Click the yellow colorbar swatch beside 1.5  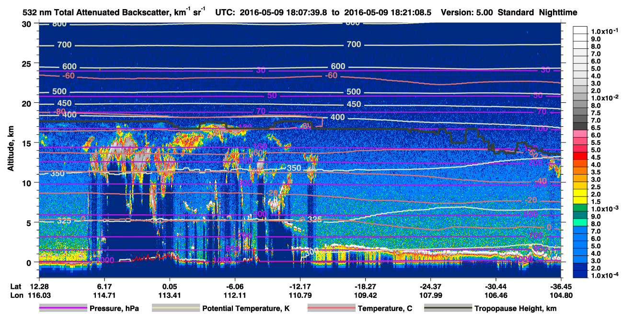pos(580,201)
